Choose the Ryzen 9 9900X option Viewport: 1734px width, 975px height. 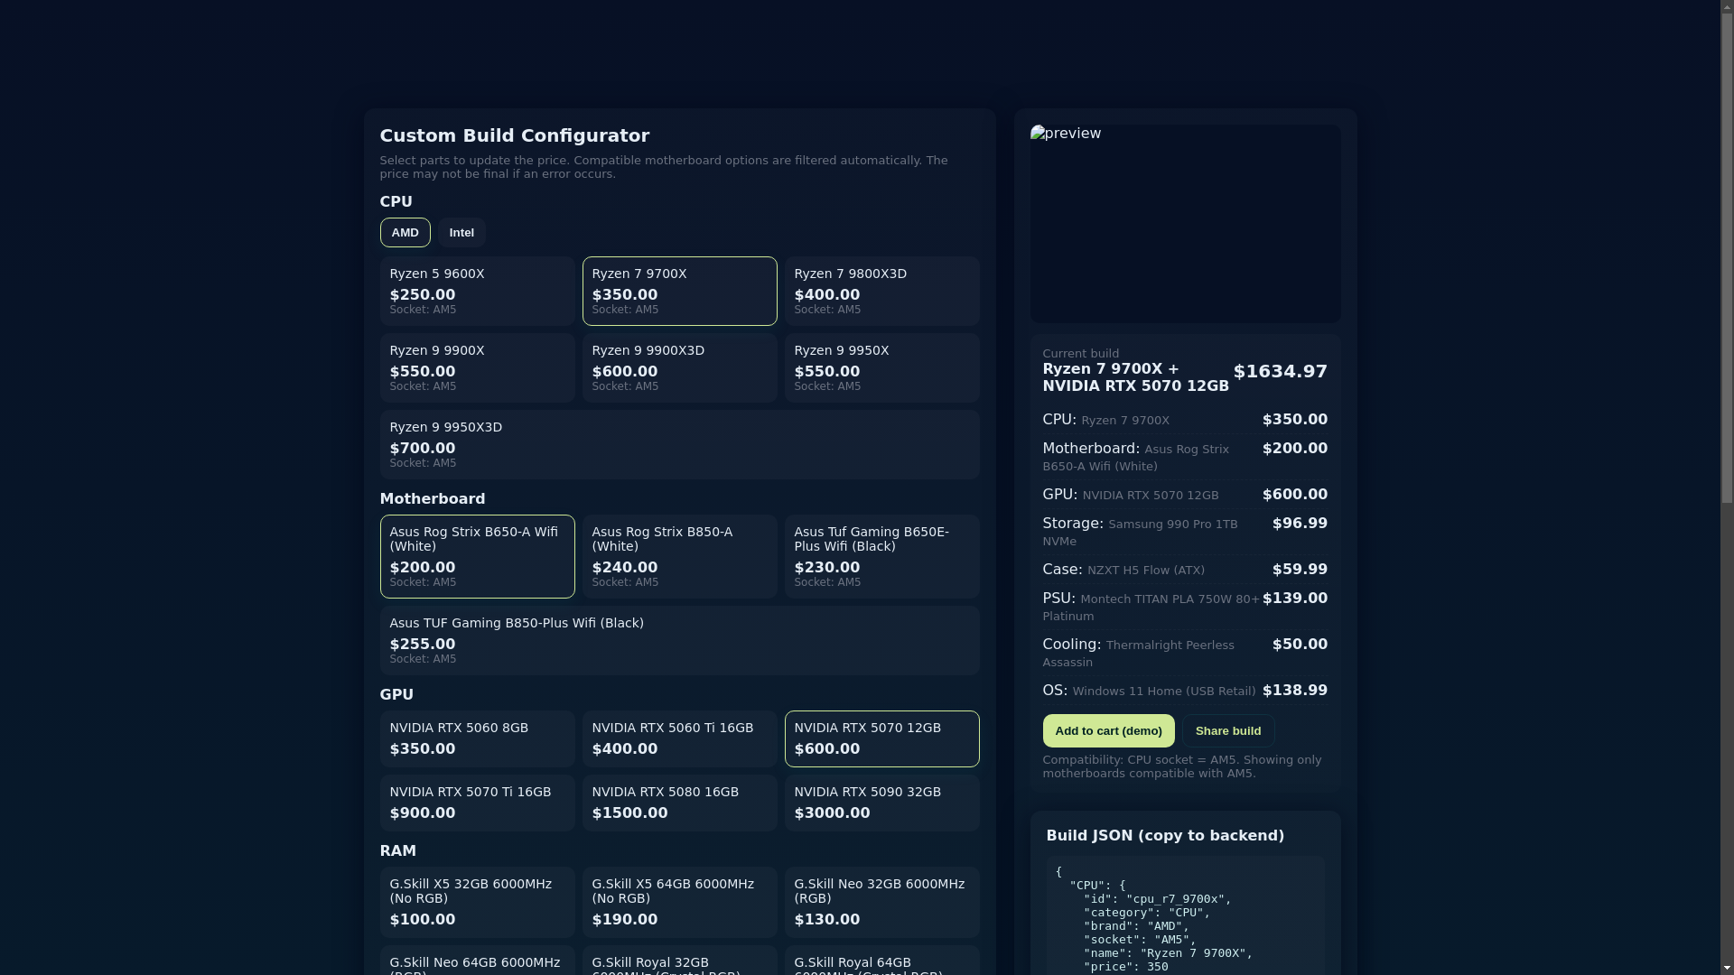(477, 368)
